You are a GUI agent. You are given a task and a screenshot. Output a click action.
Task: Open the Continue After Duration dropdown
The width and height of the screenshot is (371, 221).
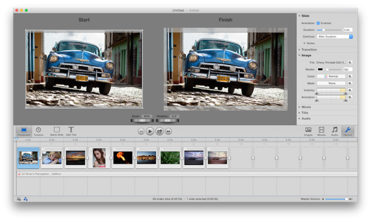point(335,36)
